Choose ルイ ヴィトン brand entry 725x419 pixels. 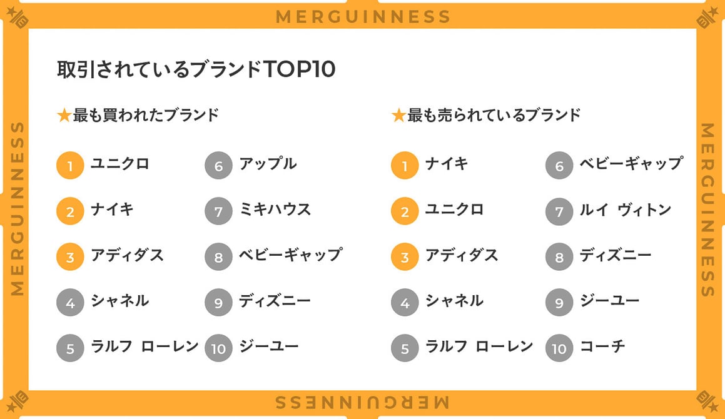(x=625, y=209)
